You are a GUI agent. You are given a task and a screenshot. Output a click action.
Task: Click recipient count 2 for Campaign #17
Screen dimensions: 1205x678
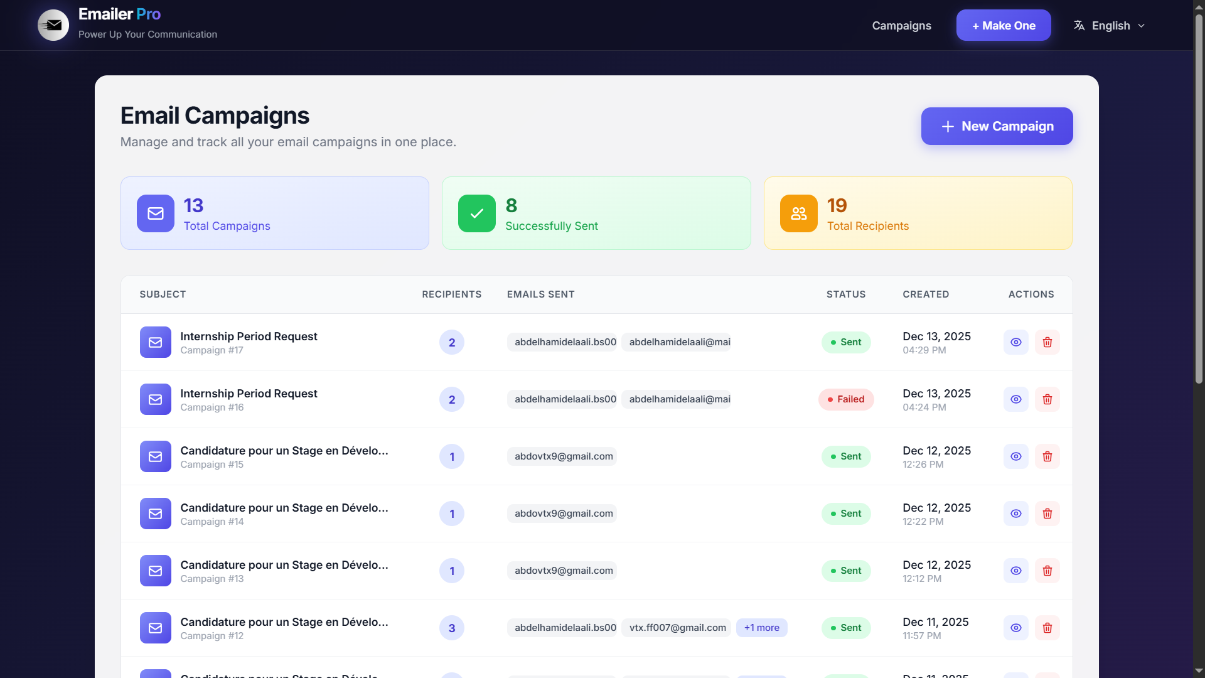click(x=452, y=342)
